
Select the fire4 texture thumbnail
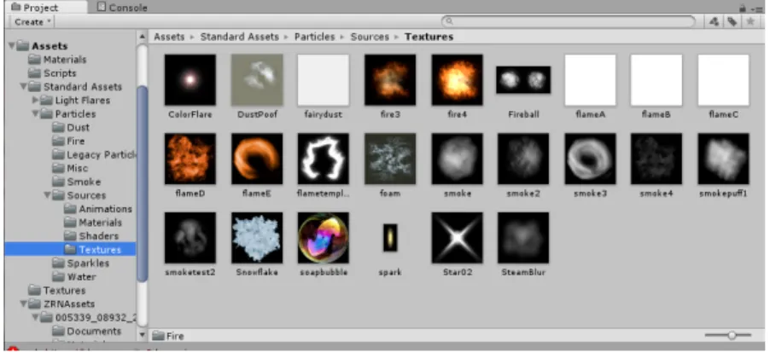tap(457, 80)
